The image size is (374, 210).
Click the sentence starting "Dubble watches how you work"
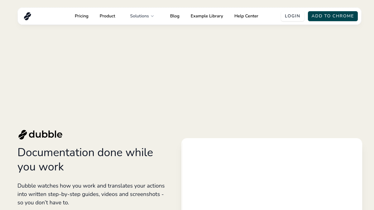click(x=91, y=194)
